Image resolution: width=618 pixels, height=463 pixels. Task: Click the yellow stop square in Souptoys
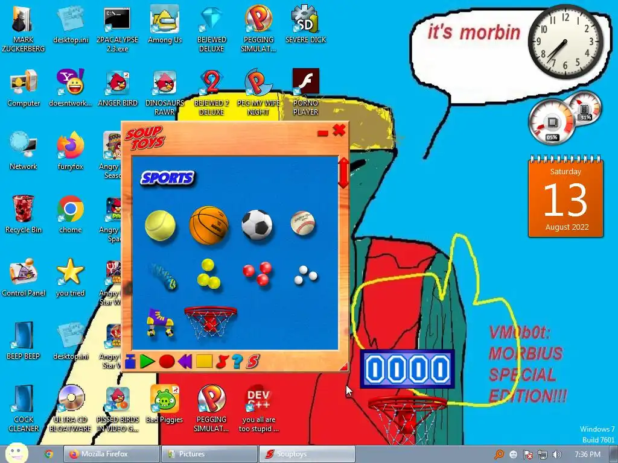(204, 361)
